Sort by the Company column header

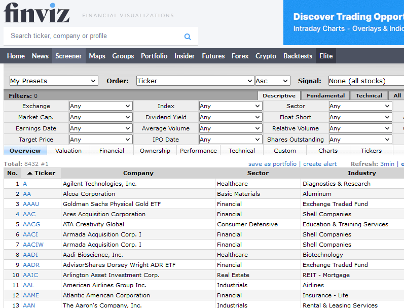click(138, 173)
